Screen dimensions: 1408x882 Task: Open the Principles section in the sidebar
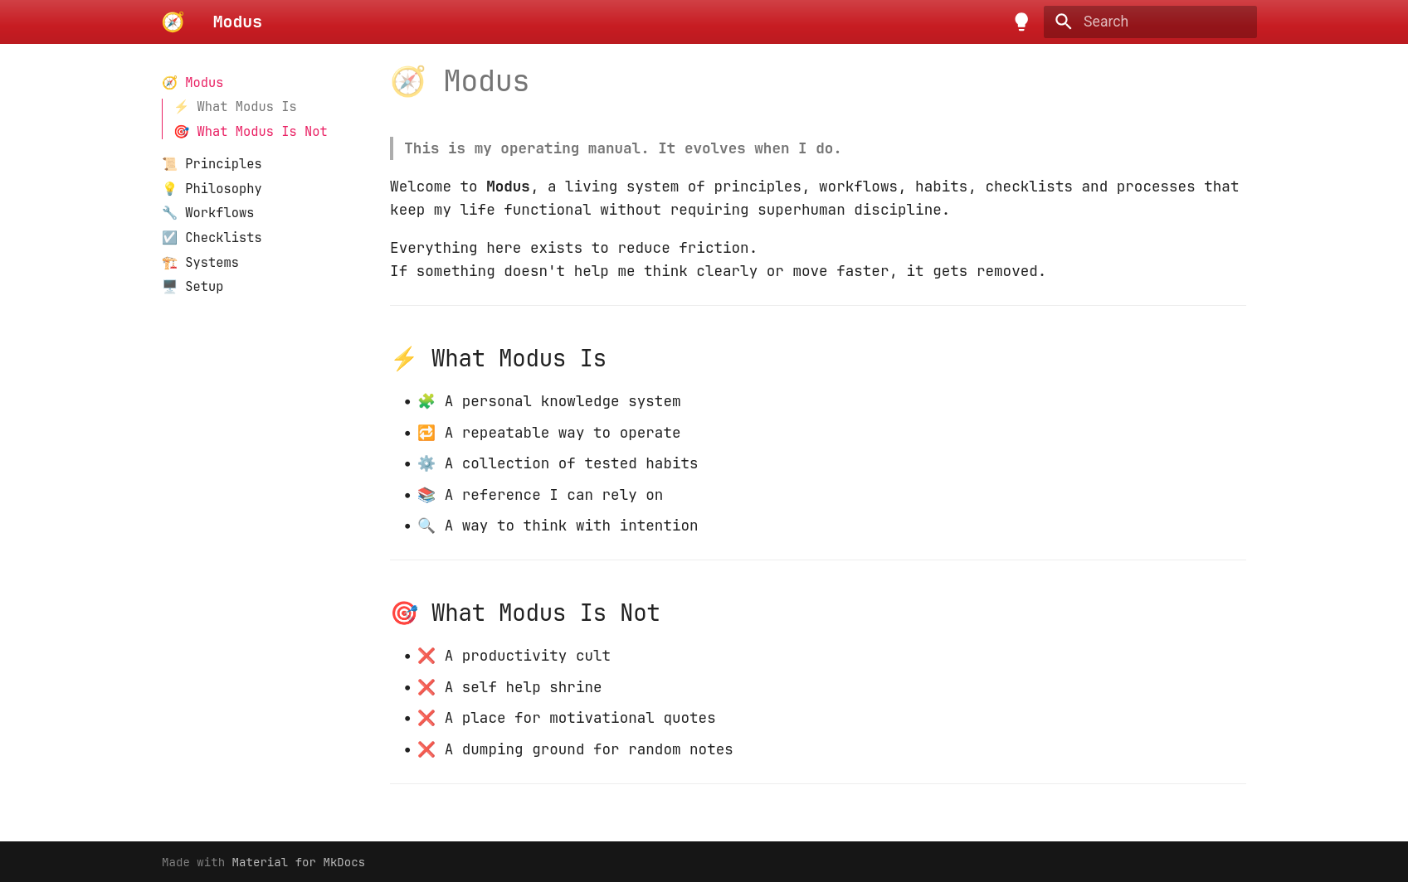pos(222,164)
